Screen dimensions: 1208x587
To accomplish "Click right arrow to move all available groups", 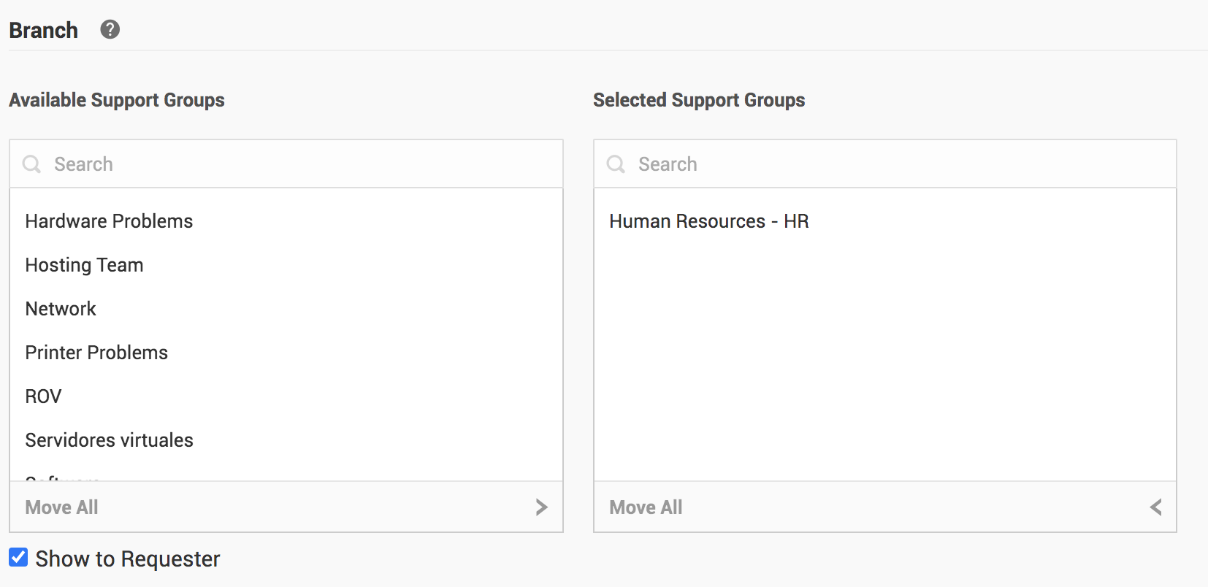I will (x=540, y=507).
